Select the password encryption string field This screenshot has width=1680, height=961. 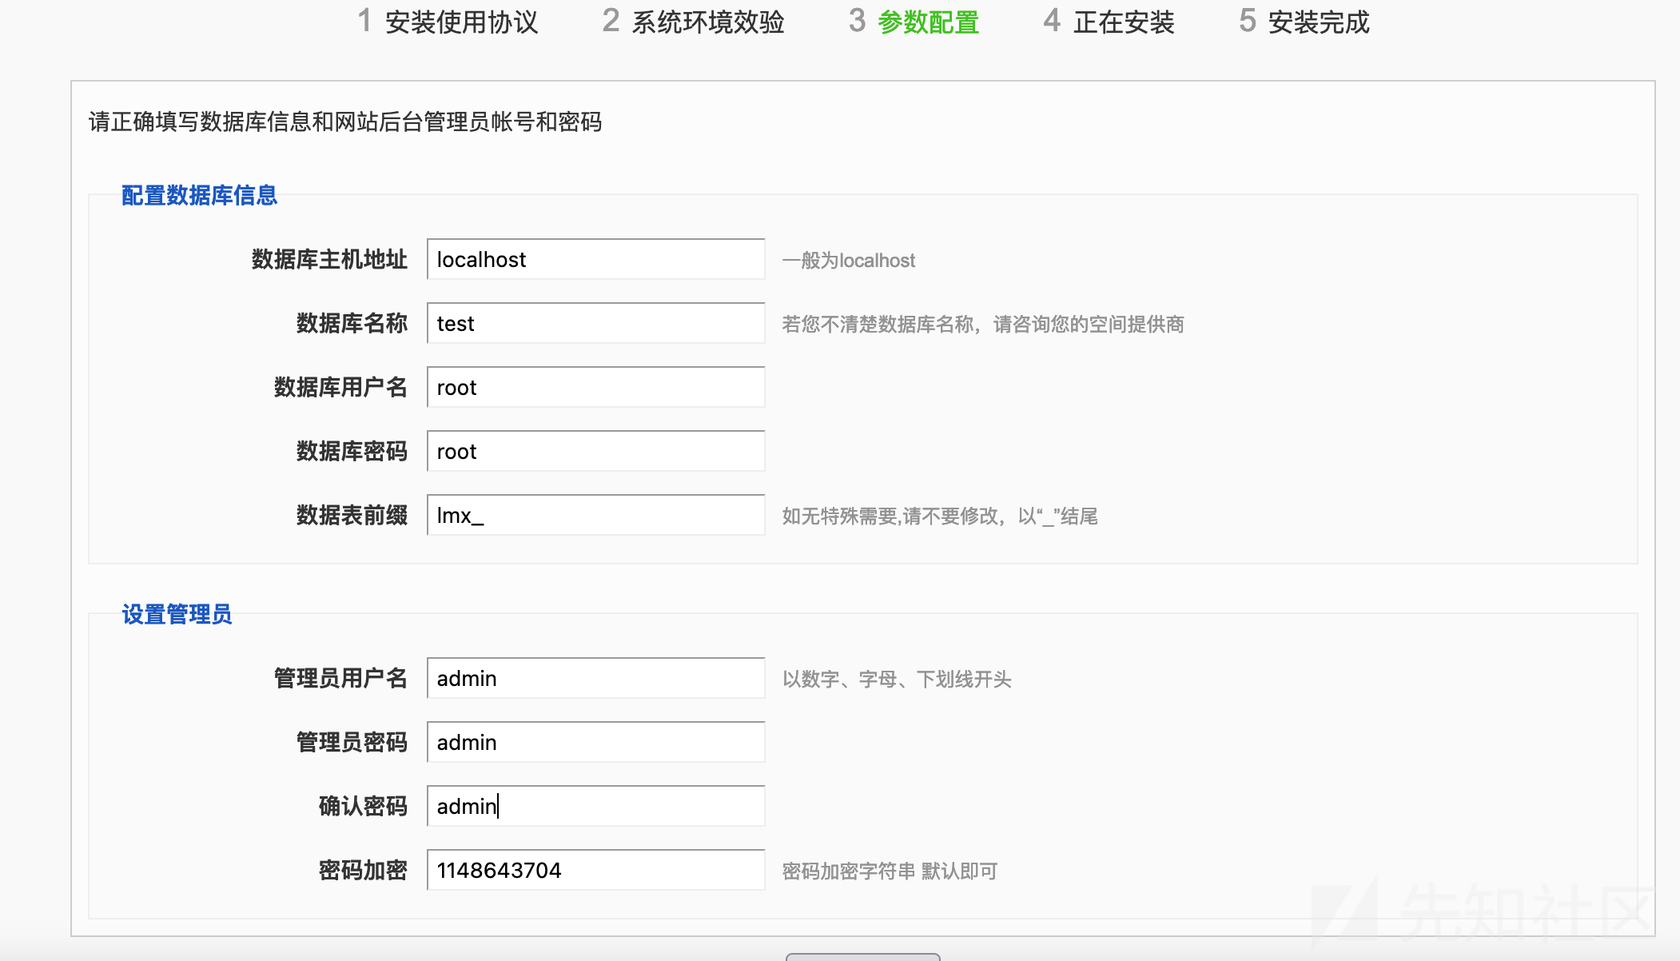click(x=595, y=870)
